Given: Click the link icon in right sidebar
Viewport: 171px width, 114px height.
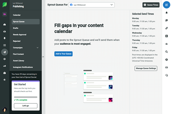Looking at the screenshot, I should point(166,28).
